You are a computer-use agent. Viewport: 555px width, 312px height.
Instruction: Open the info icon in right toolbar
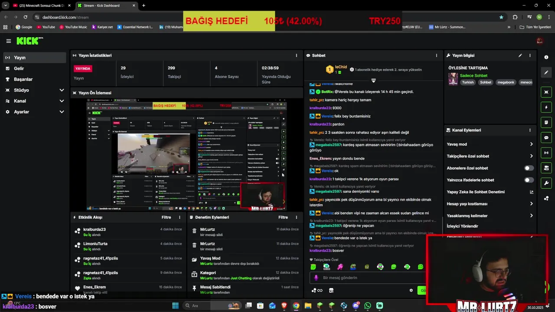[546, 57]
